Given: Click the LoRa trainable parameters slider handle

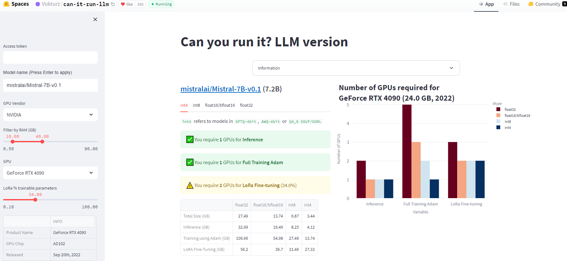Looking at the screenshot, I should point(35,200).
